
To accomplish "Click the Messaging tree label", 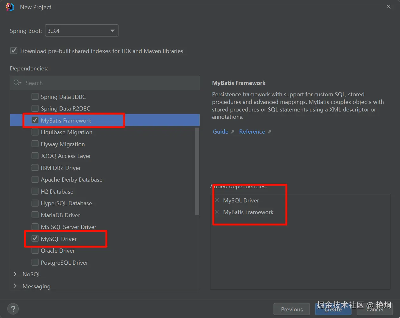I will tap(36, 286).
